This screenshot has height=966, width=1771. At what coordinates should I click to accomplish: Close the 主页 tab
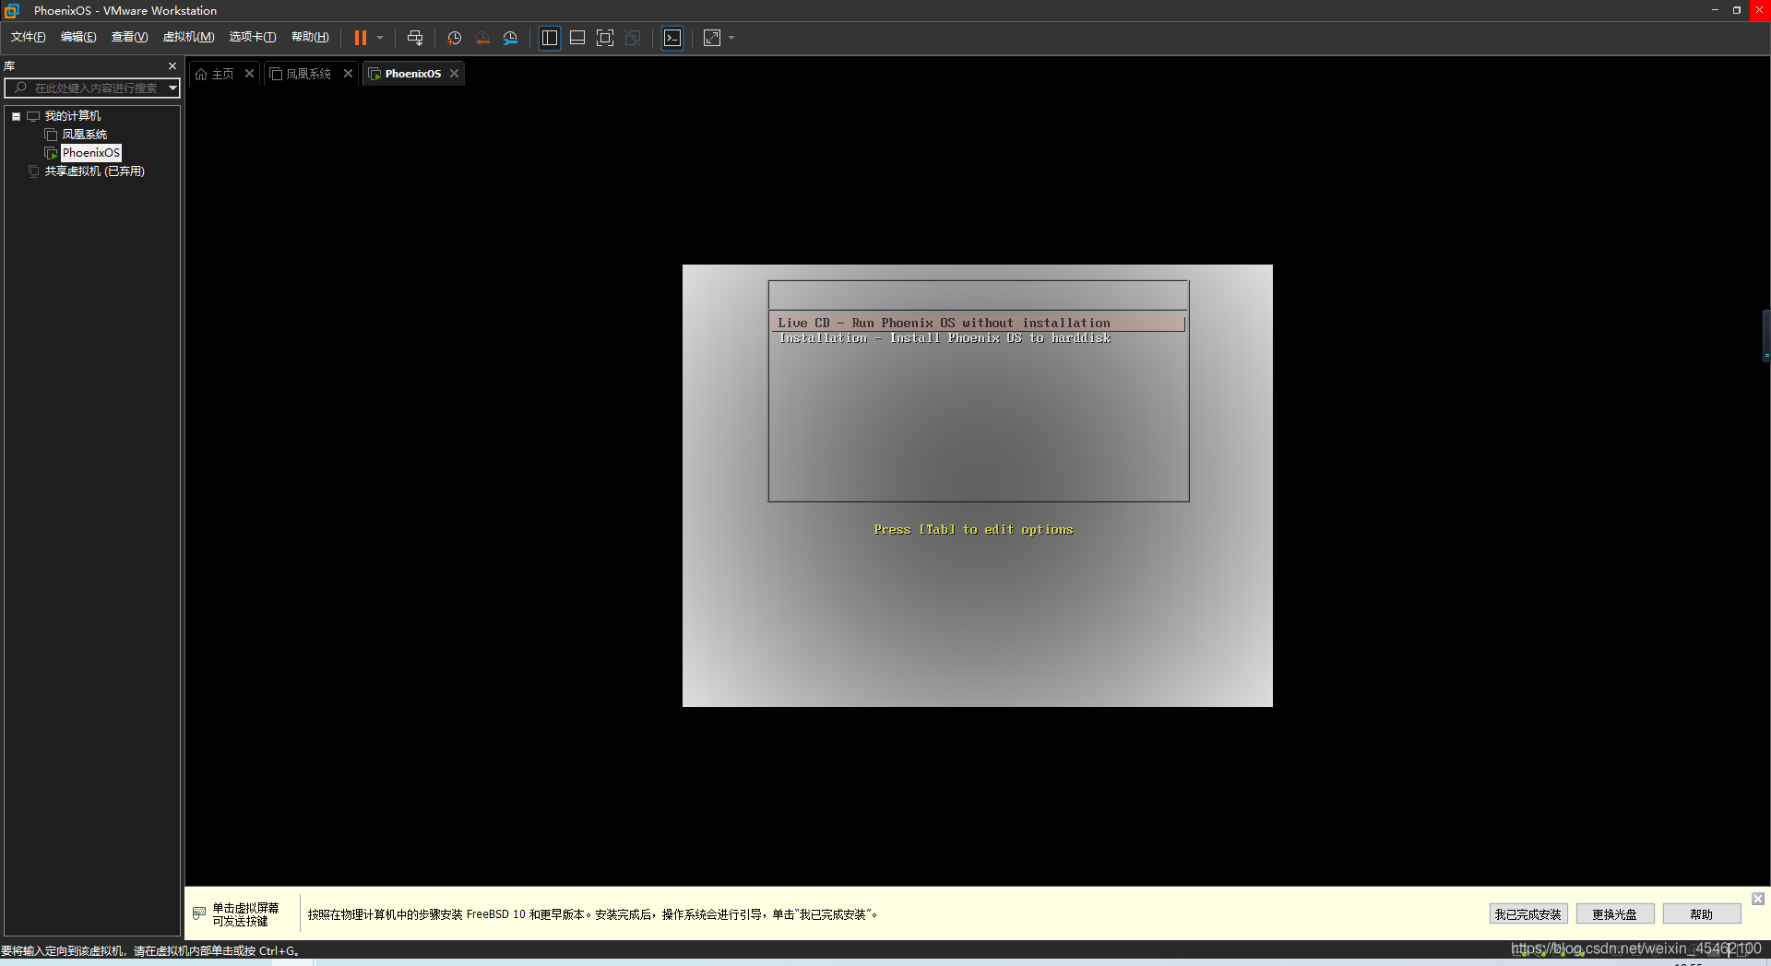(249, 74)
